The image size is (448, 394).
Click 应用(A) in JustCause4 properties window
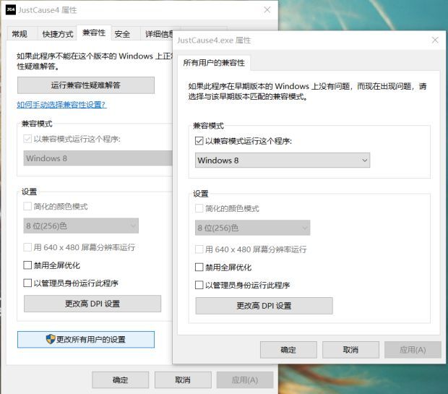245,380
